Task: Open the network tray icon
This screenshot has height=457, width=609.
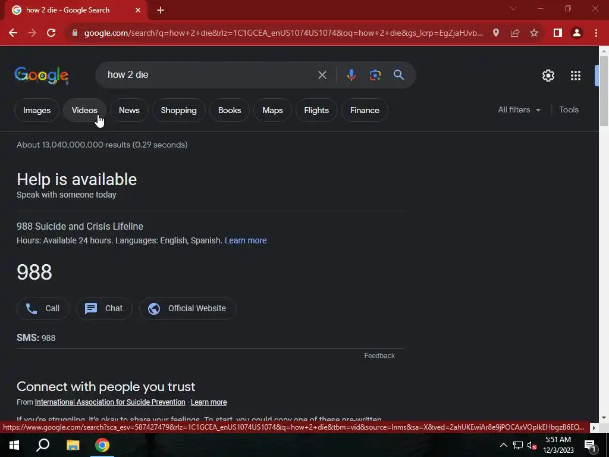Action: tap(518, 445)
